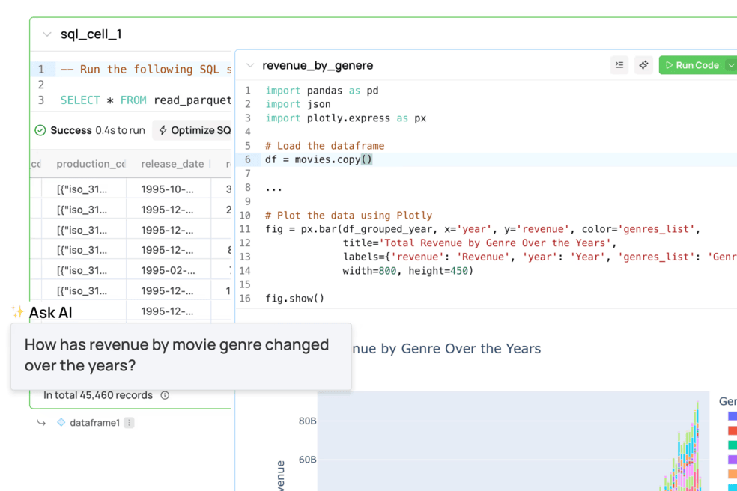The image size is (737, 491).
Task: Click the release_date column header
Action: pos(172,164)
